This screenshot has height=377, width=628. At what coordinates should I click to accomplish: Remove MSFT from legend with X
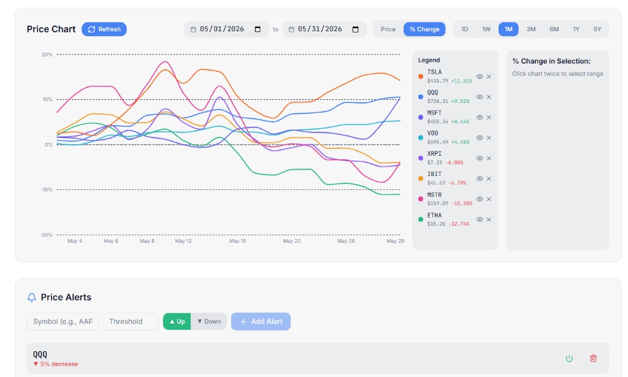point(489,117)
